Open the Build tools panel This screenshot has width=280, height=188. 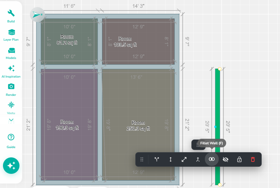point(11,16)
